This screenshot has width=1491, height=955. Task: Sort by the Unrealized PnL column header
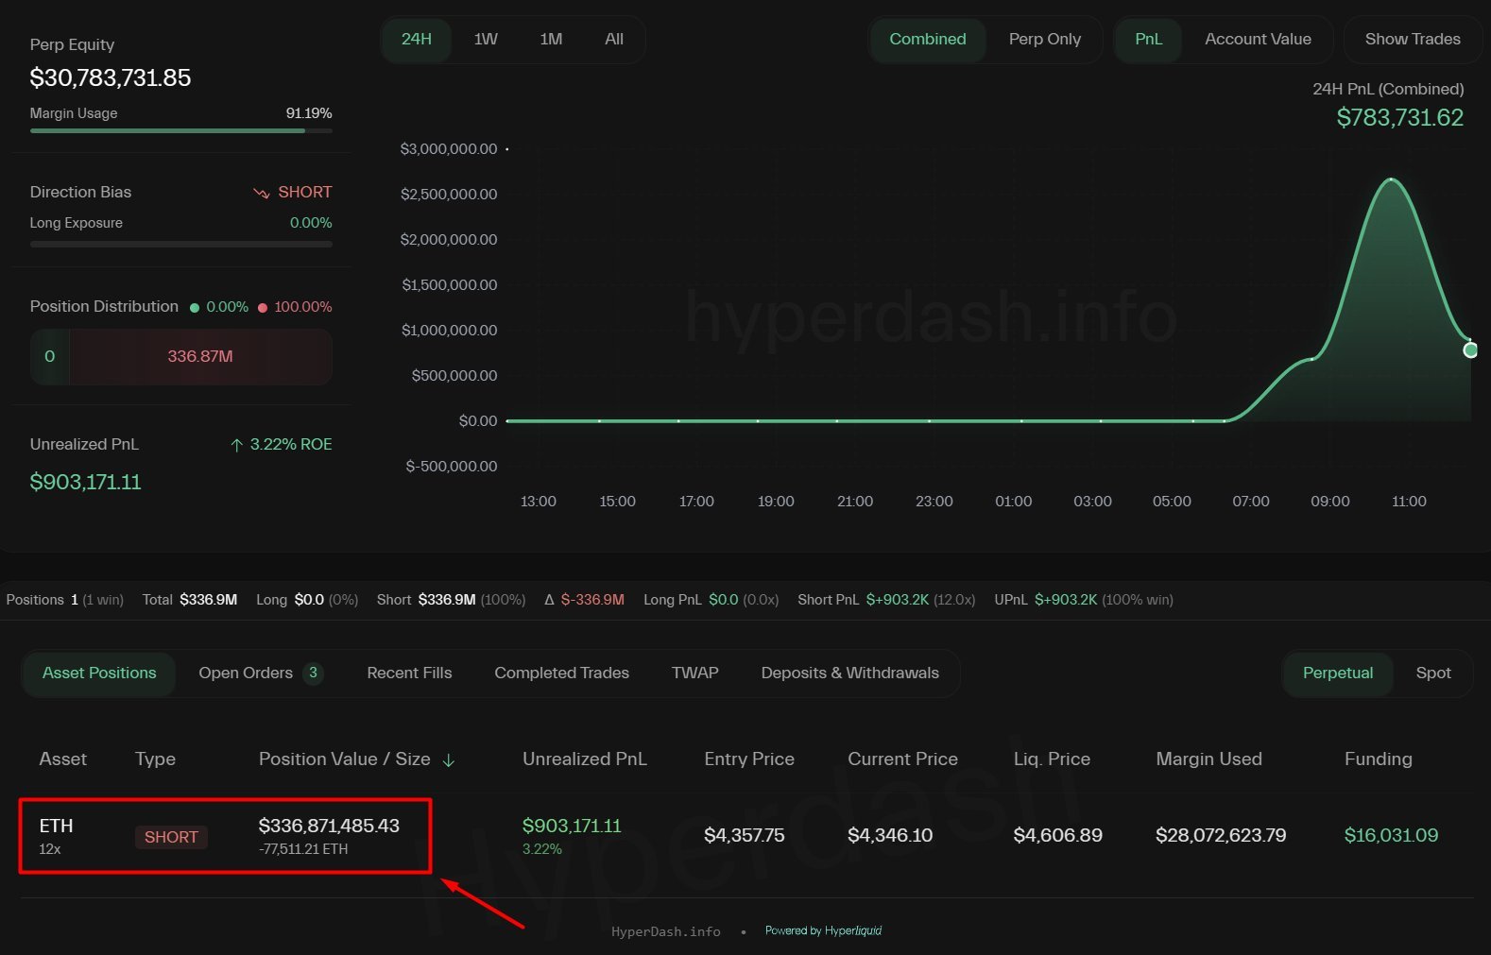pos(584,759)
